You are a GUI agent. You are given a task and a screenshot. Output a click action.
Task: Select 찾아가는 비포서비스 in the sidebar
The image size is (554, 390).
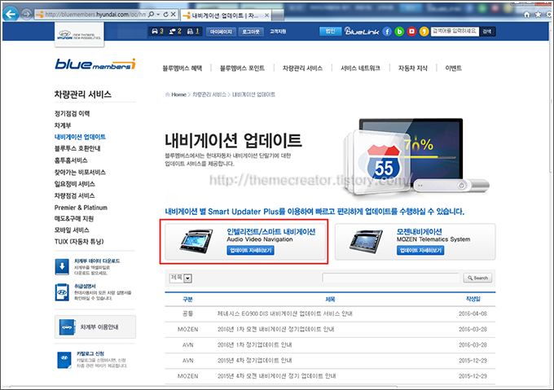[x=80, y=173]
